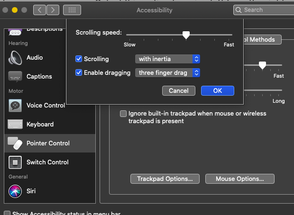Image resolution: width=294 pixels, height=215 pixels.
Task: Click the Audio speaker icon
Action: pyautogui.click(x=15, y=58)
